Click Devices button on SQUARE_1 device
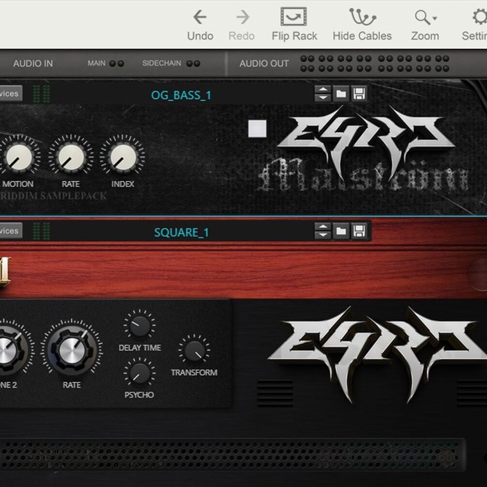The image size is (487, 487). [x=11, y=231]
